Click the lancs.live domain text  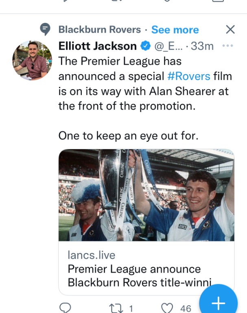(x=91, y=256)
